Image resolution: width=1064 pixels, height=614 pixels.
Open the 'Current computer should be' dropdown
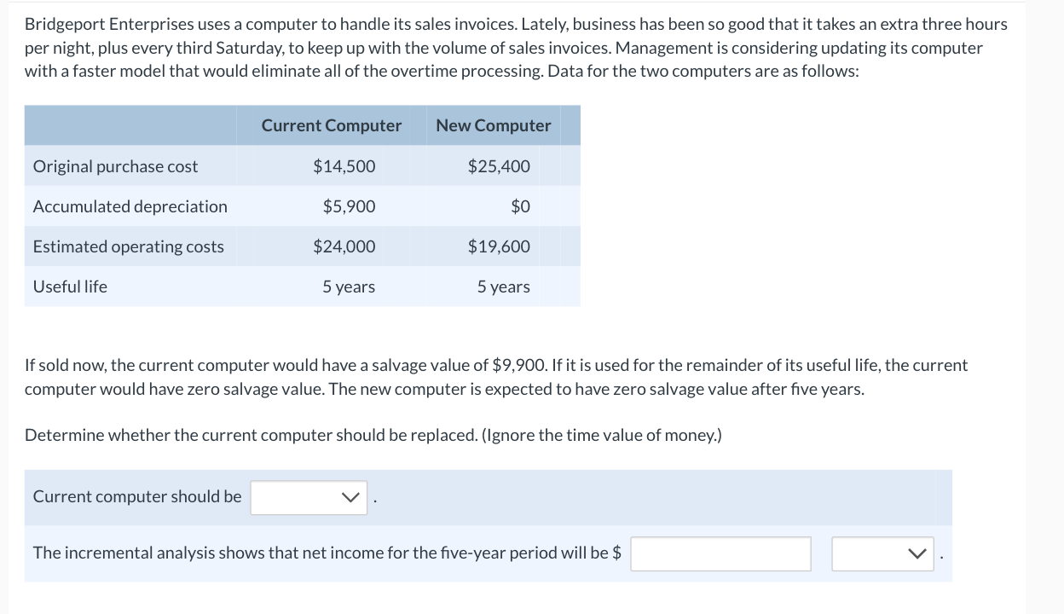click(309, 497)
